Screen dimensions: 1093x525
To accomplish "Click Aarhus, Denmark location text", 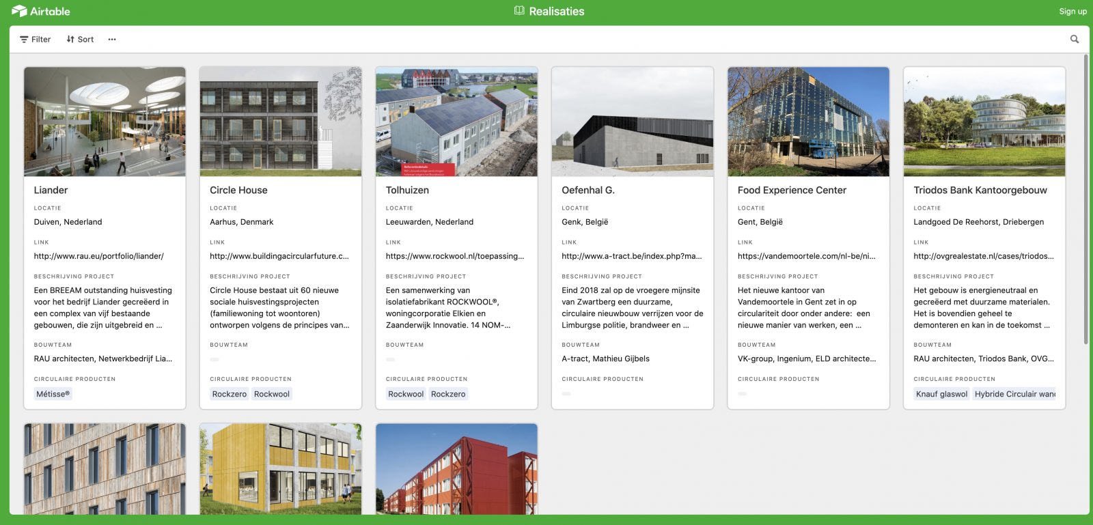I will [x=242, y=222].
